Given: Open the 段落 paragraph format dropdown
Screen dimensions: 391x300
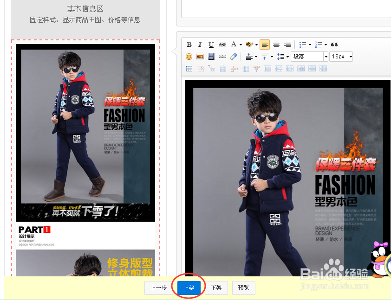Looking at the screenshot, I should point(309,57).
